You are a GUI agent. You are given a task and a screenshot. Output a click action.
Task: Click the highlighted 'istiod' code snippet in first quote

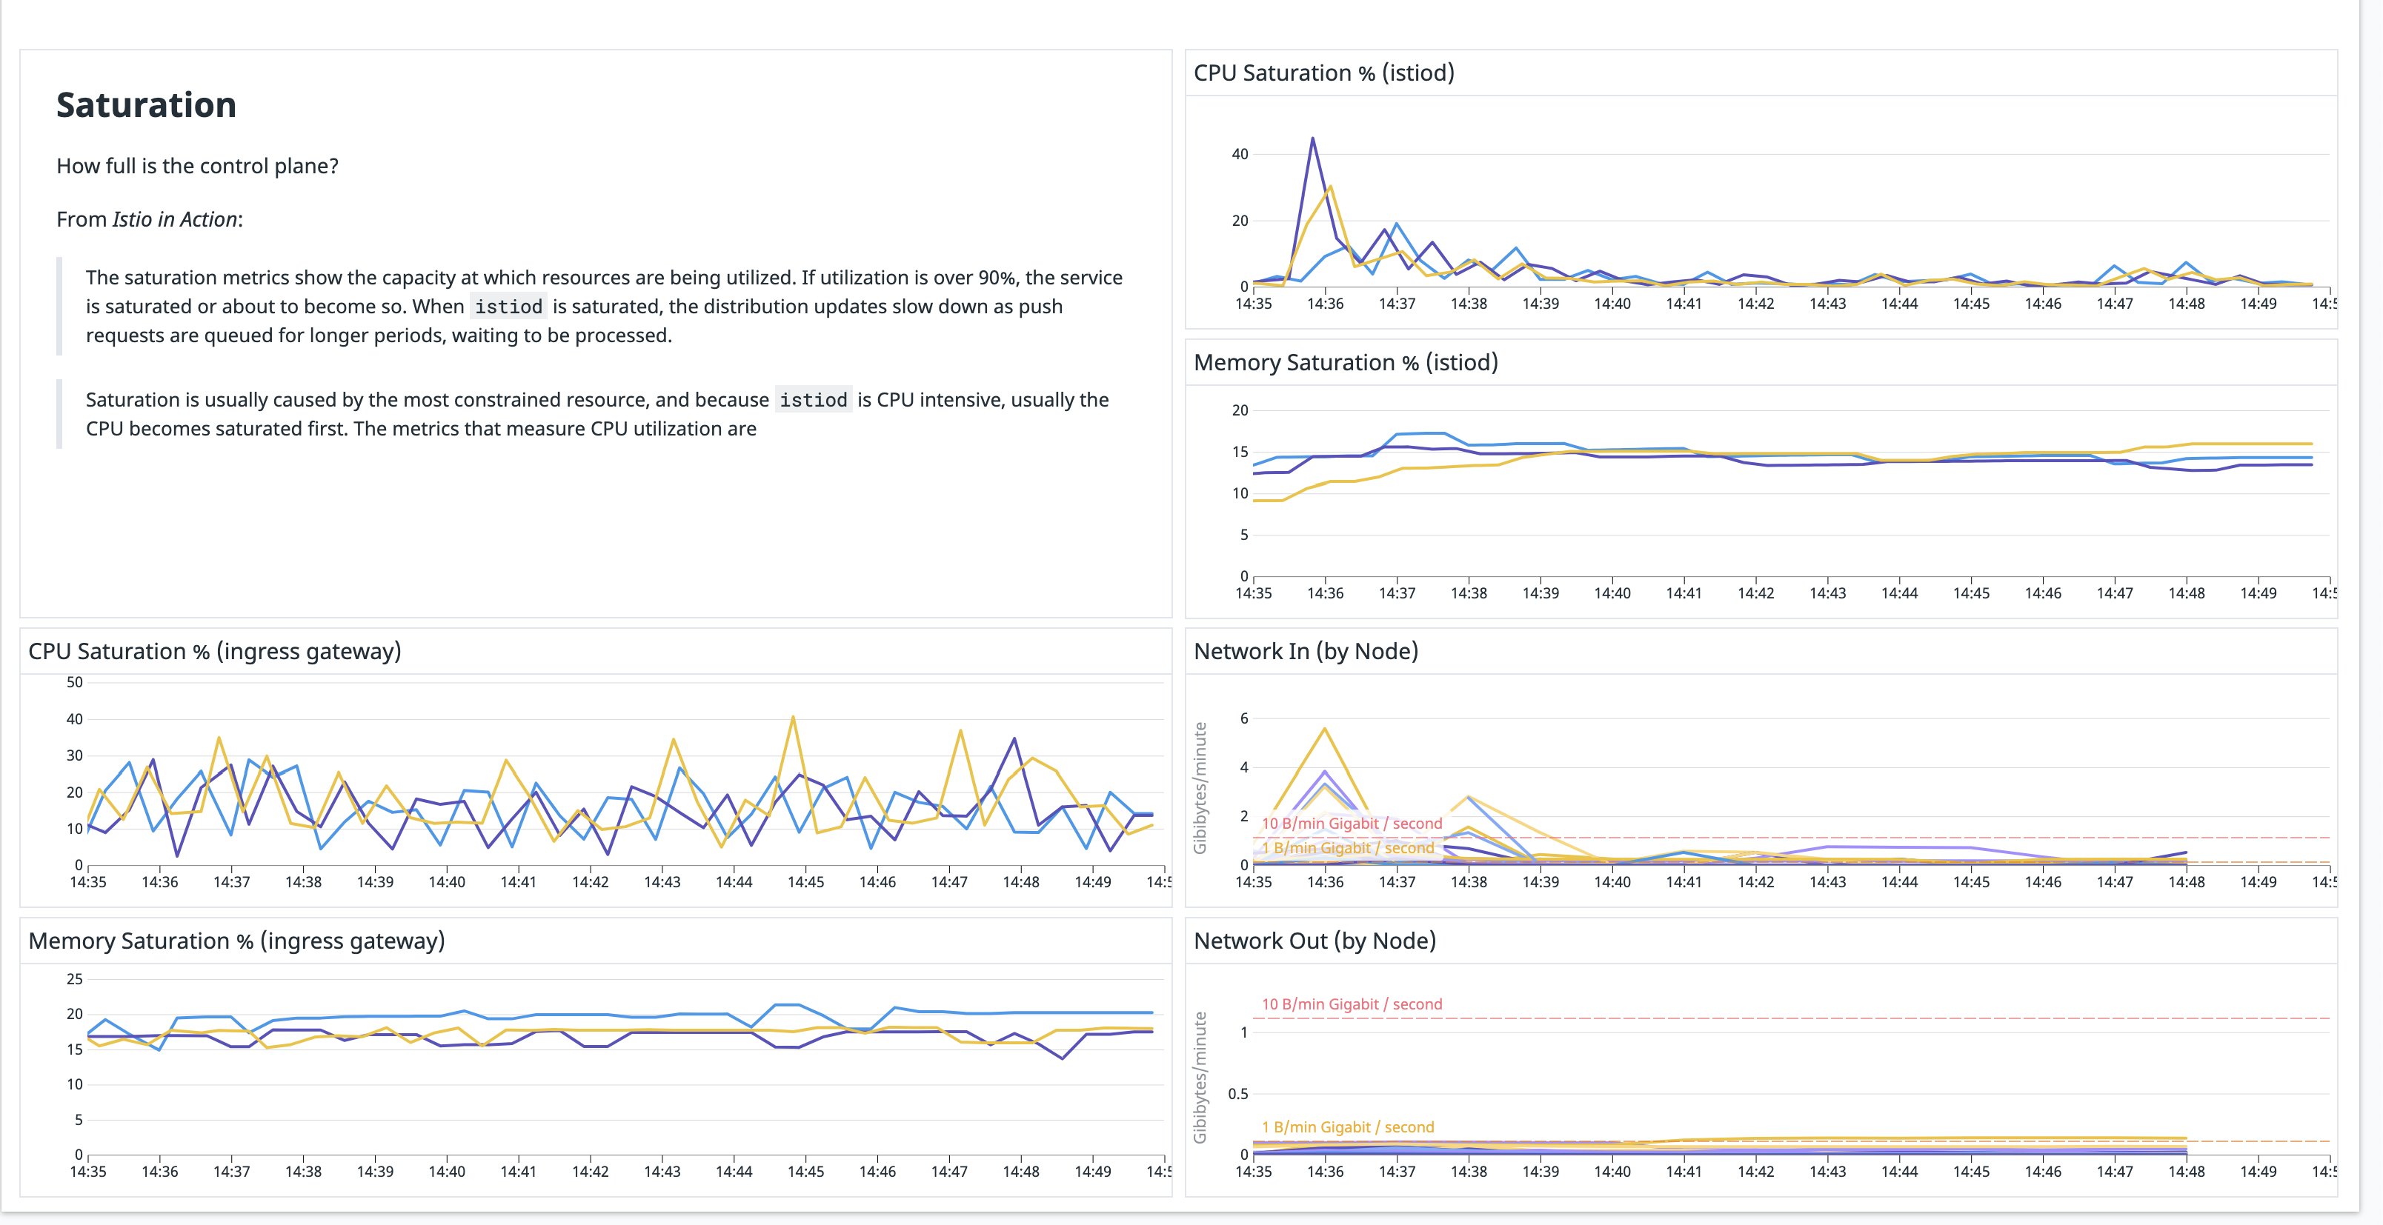(x=508, y=306)
